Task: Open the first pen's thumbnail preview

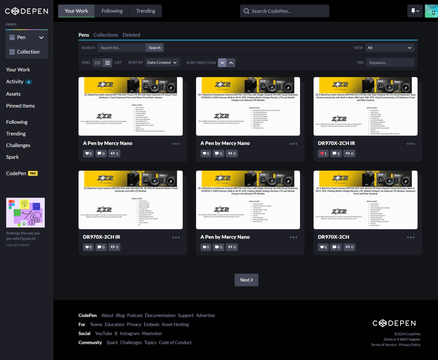Action: [131, 106]
